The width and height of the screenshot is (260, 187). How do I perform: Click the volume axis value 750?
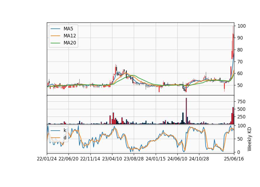coord(241,102)
